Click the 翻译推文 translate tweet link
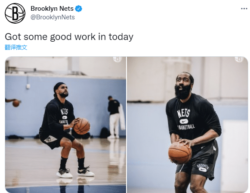The image size is (250, 193). (16, 47)
